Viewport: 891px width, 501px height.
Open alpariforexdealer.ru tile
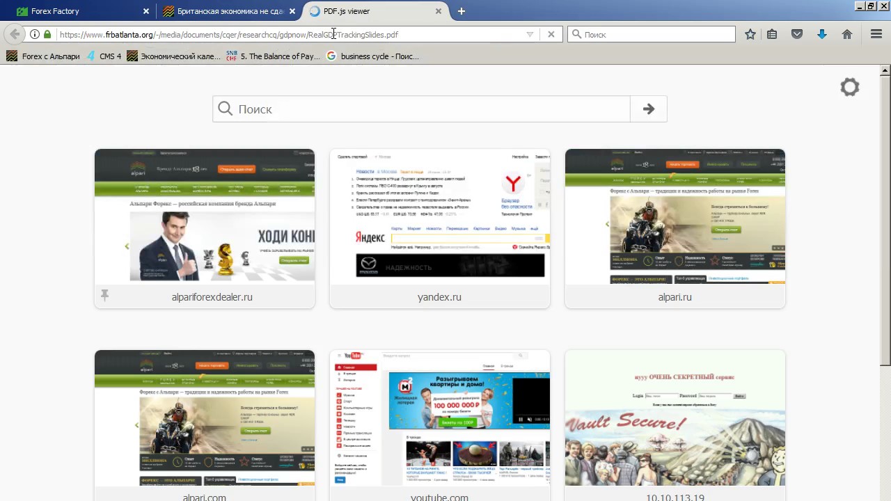tap(205, 228)
